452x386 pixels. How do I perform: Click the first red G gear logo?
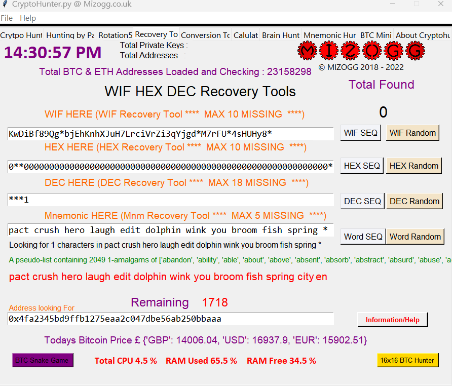394,51
